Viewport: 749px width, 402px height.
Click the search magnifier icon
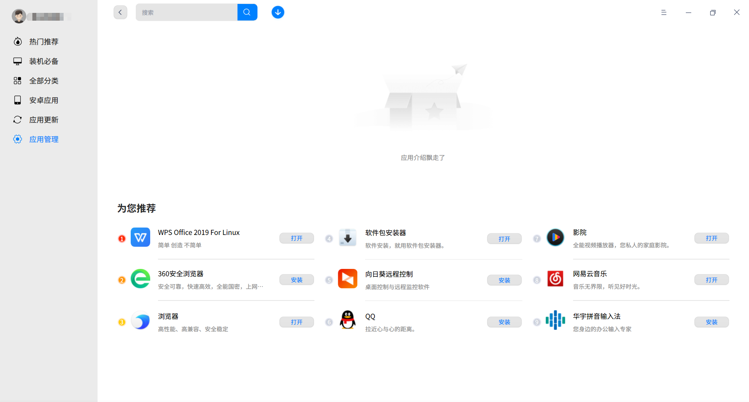coord(247,12)
